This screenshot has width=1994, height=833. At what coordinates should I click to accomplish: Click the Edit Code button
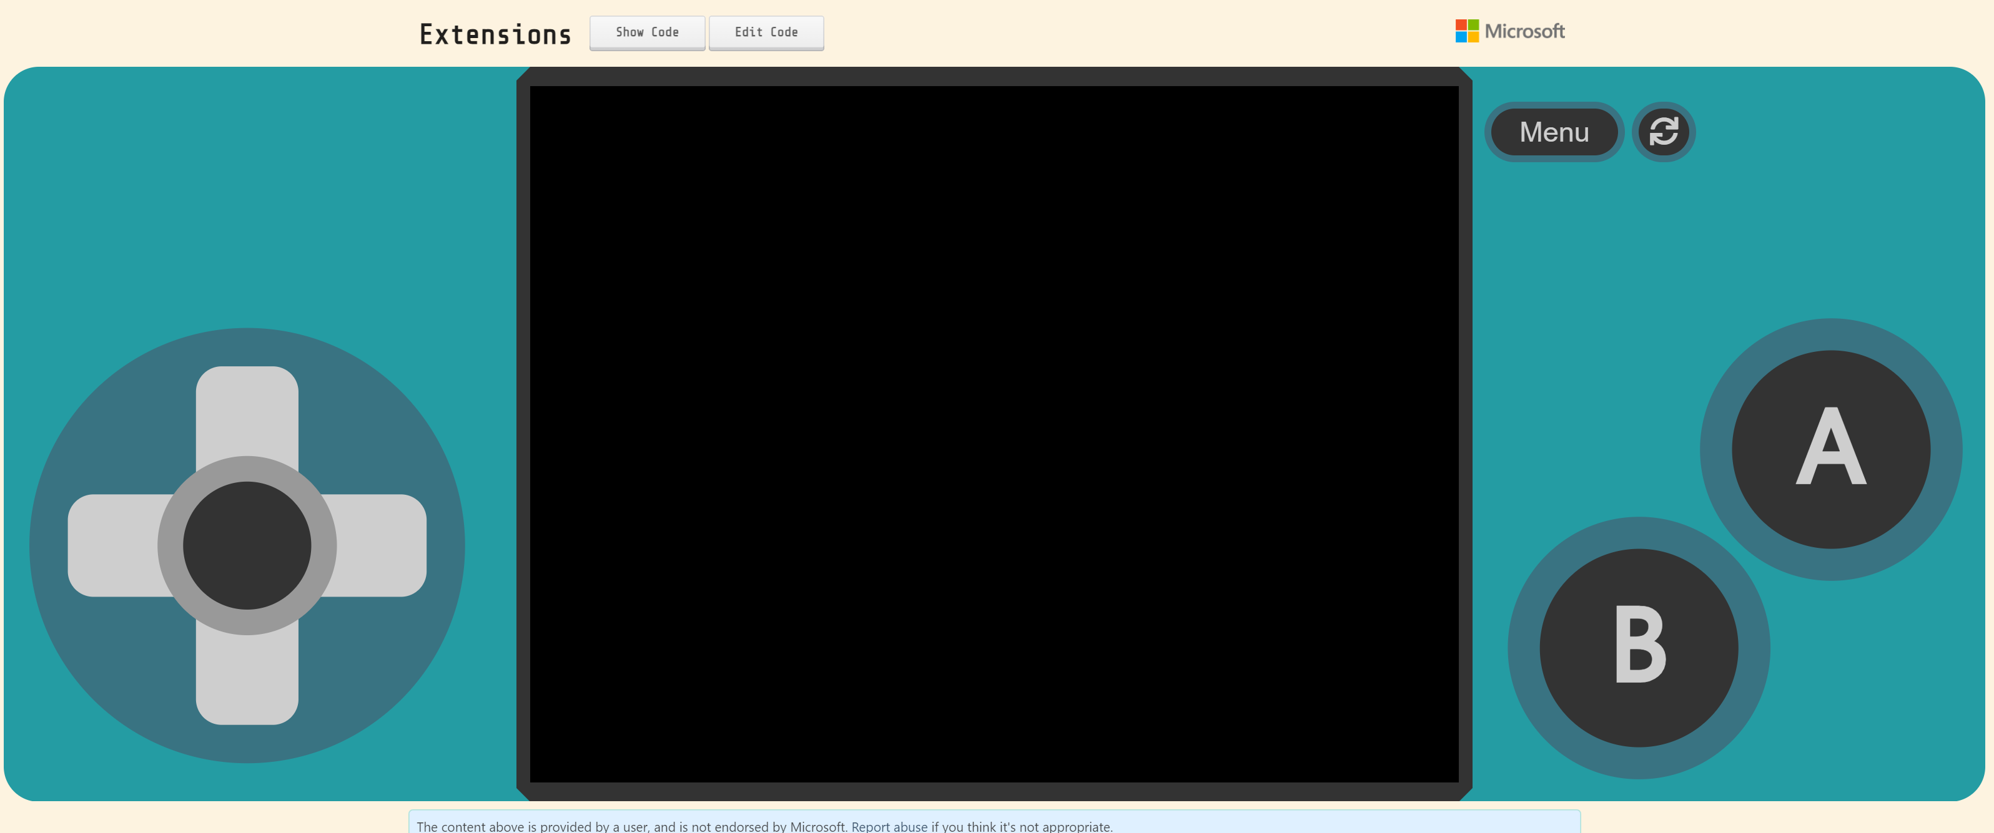tap(766, 32)
